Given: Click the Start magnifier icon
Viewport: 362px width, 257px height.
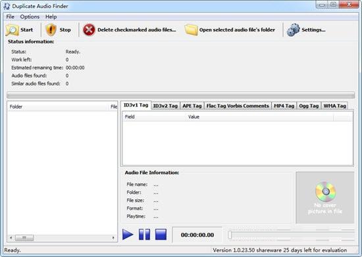Looking at the screenshot, I should pyautogui.click(x=12, y=30).
